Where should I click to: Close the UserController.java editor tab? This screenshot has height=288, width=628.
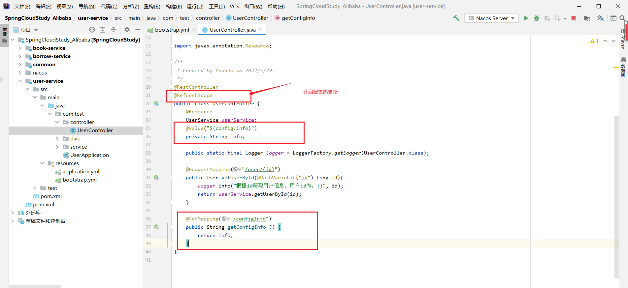[x=261, y=30]
